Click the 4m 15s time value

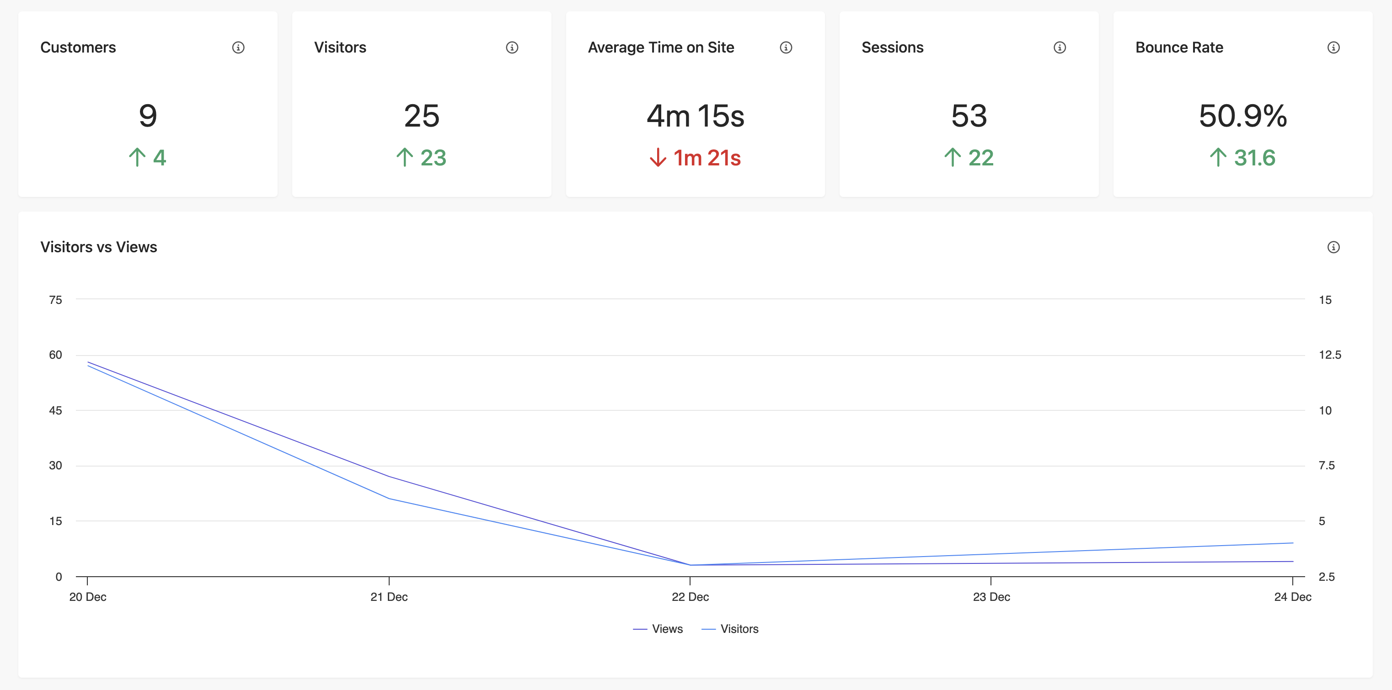[x=696, y=116]
